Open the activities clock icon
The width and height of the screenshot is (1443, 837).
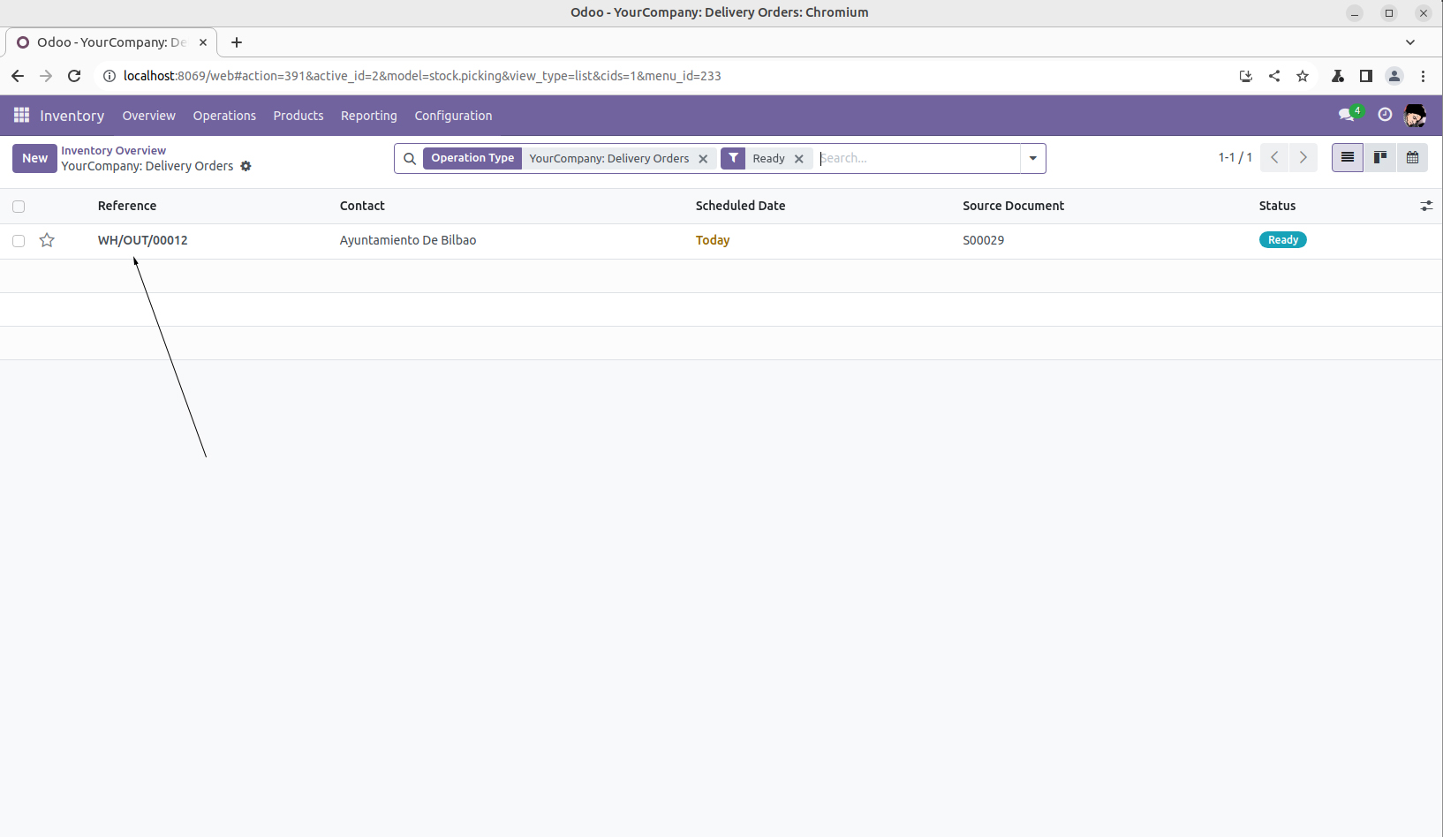pos(1385,115)
